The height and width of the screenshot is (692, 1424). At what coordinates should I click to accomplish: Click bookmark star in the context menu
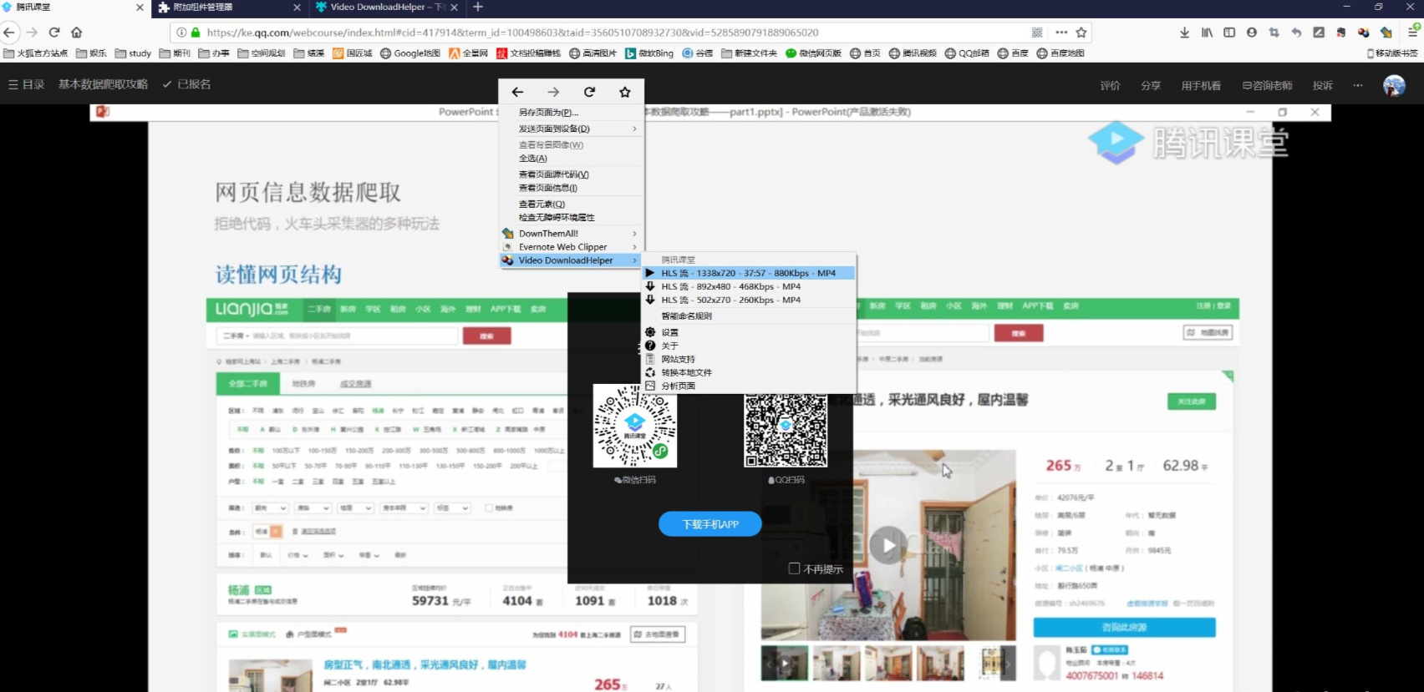[x=625, y=92]
